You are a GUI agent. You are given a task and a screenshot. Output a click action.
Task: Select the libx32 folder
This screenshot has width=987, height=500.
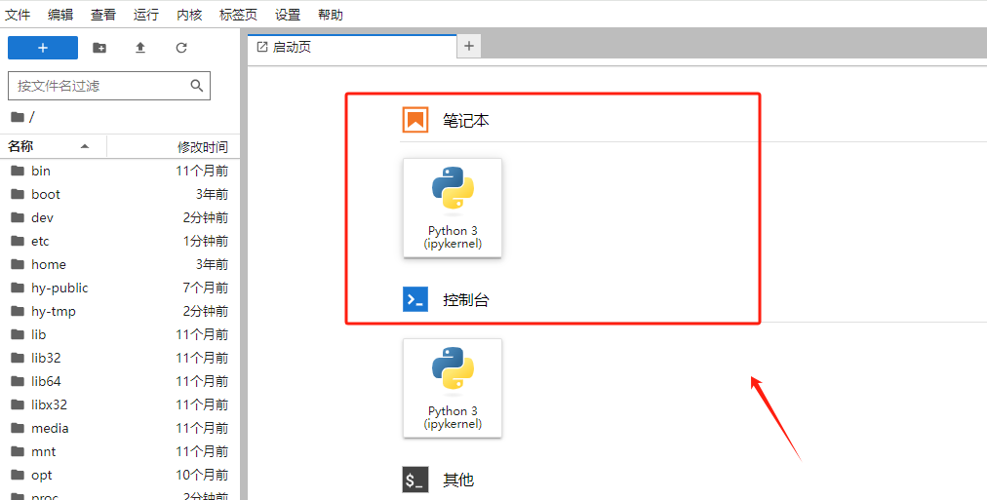coord(120,404)
